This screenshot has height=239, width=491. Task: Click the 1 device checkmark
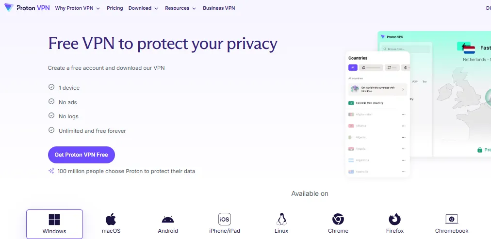51,87
